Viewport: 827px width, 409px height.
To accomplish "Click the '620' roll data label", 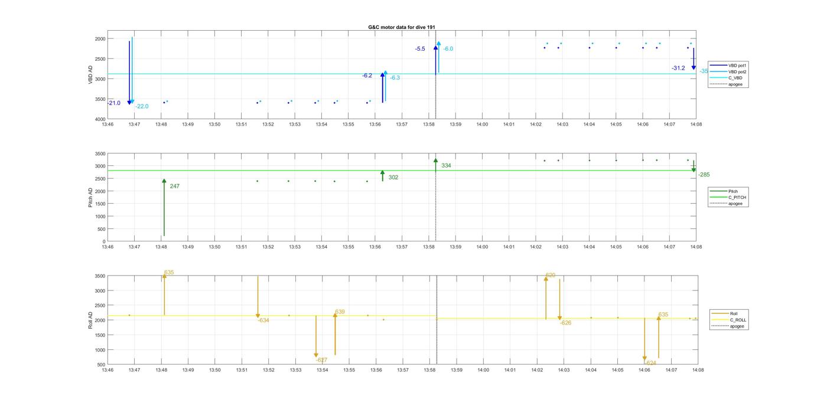I will (551, 276).
